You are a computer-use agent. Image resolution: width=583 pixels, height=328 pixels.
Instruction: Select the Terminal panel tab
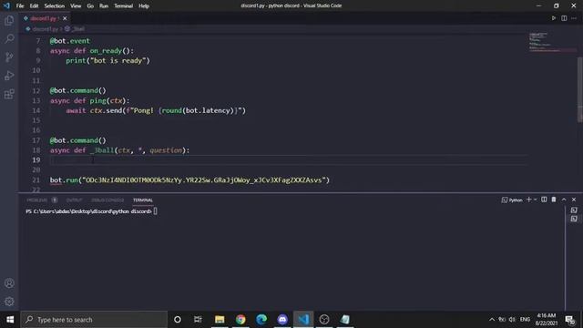tap(143, 200)
